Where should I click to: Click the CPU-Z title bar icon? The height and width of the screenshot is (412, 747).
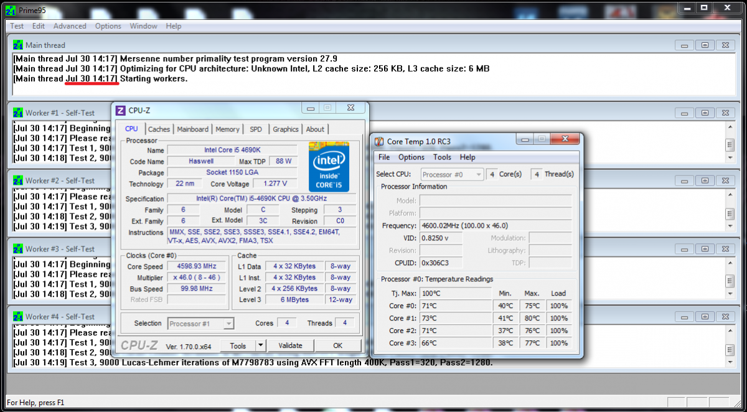tap(121, 110)
